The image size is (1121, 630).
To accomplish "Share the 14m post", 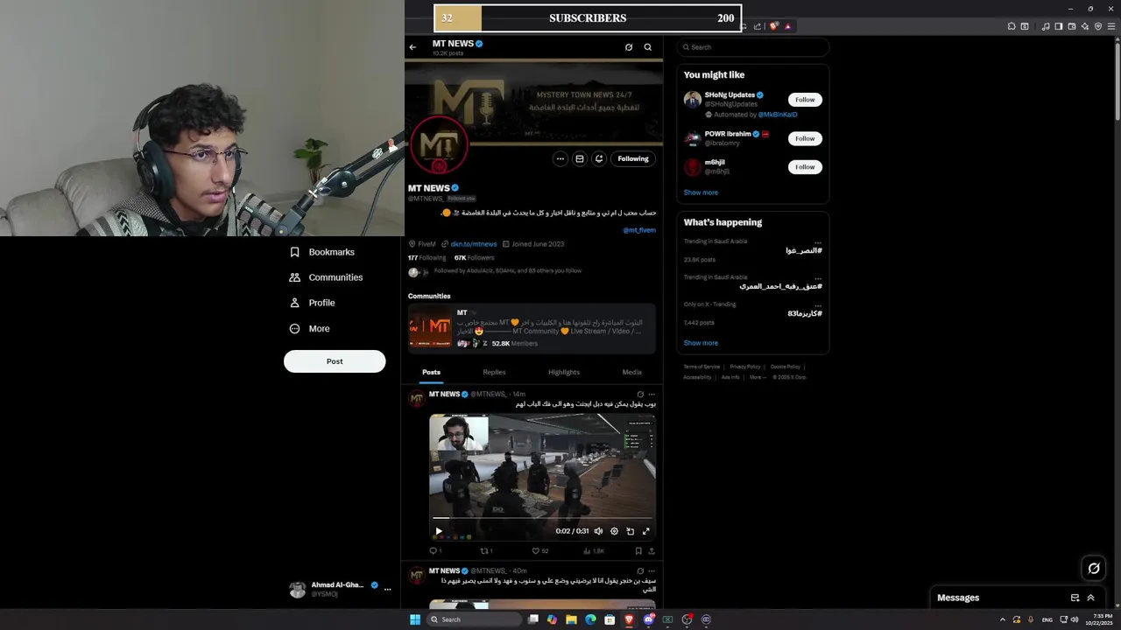I will (x=651, y=551).
